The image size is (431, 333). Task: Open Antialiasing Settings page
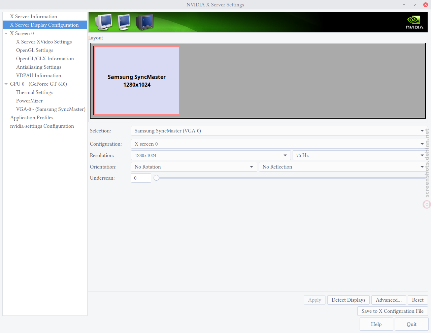[x=39, y=67]
